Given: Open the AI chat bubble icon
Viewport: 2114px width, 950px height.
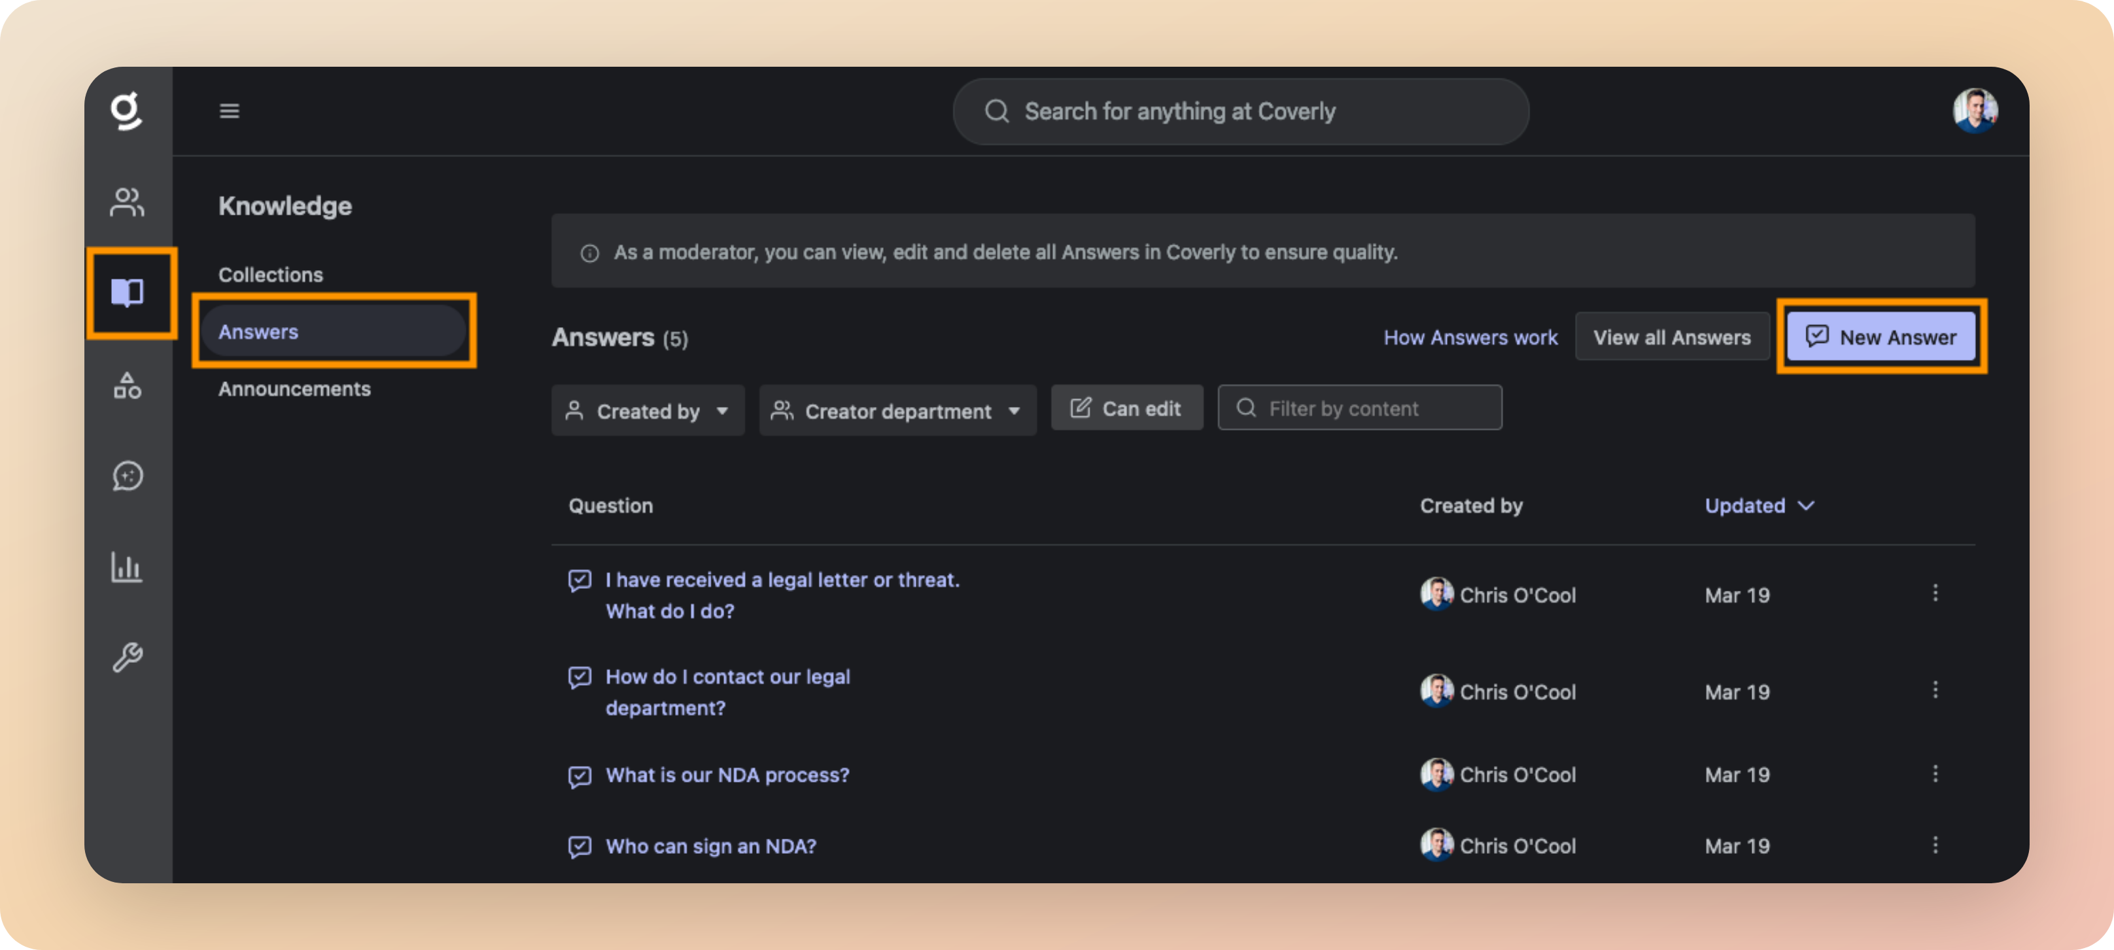Looking at the screenshot, I should [127, 476].
